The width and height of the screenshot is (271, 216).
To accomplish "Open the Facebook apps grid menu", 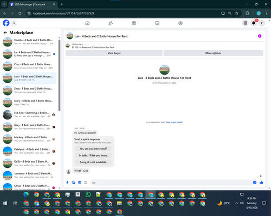I will (x=246, y=23).
